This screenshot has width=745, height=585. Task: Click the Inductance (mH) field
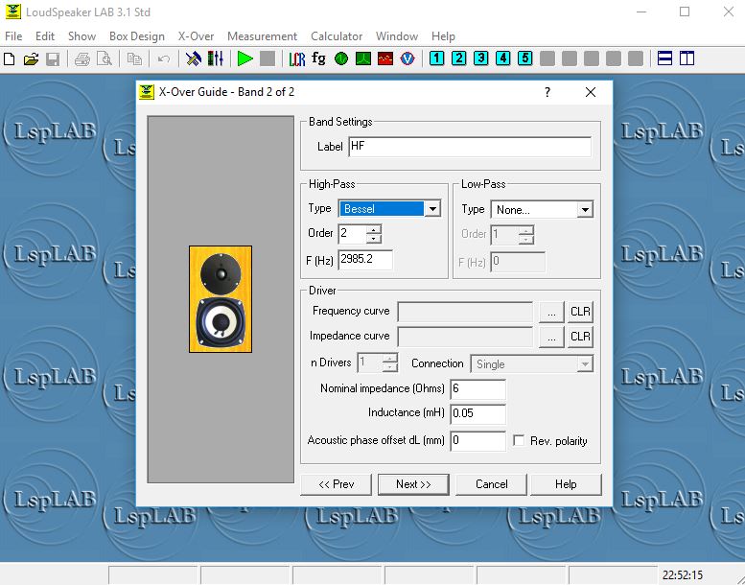(x=477, y=413)
